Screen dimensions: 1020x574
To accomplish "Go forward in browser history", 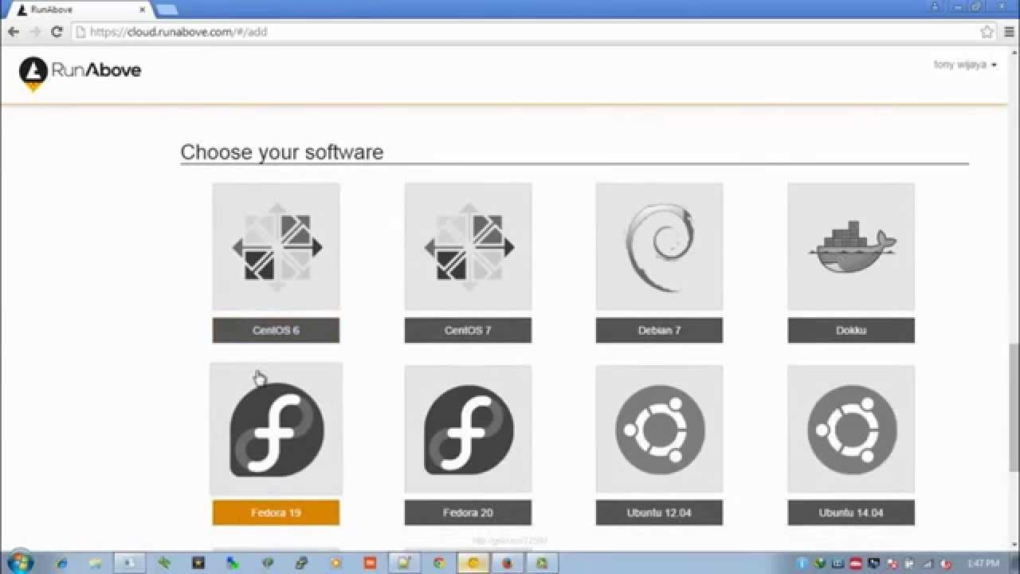I will click(x=35, y=32).
